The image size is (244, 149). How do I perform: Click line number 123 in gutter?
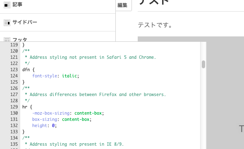[x=14, y=70]
